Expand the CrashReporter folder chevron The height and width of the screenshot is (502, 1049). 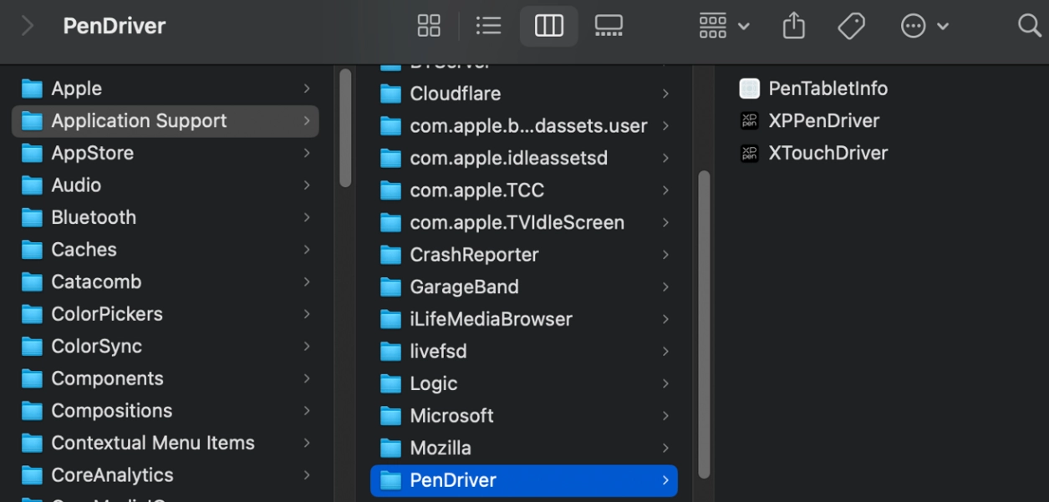click(x=665, y=255)
